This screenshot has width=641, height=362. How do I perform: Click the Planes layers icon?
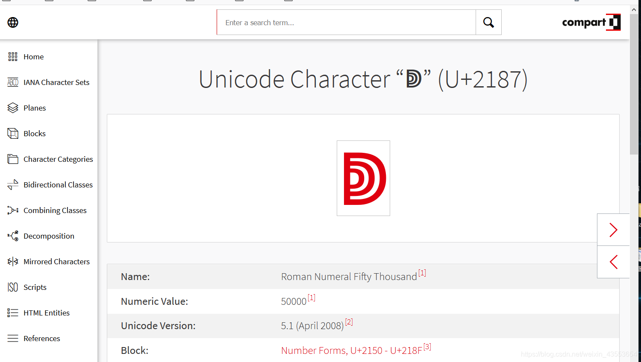coord(13,108)
